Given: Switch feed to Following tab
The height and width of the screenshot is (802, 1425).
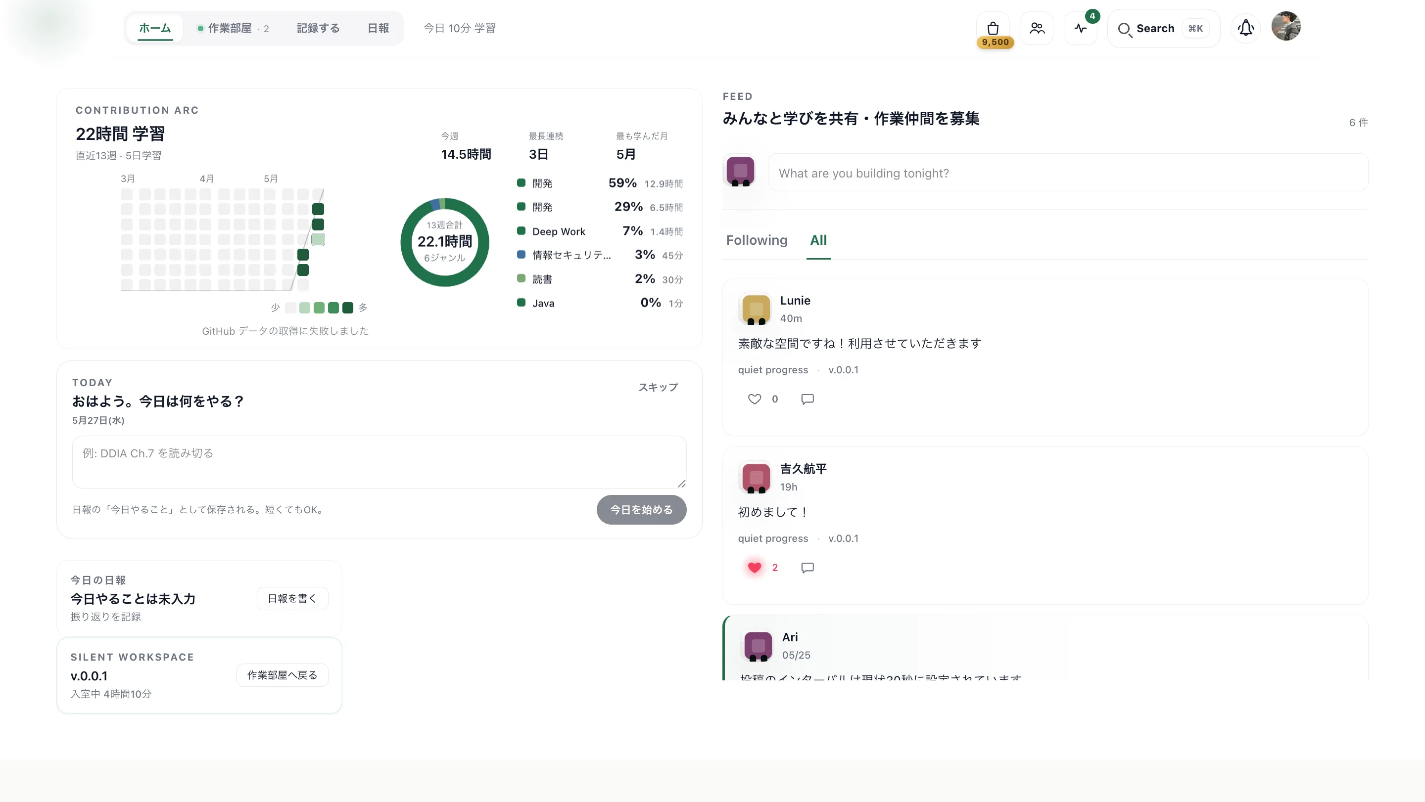Looking at the screenshot, I should click(757, 240).
